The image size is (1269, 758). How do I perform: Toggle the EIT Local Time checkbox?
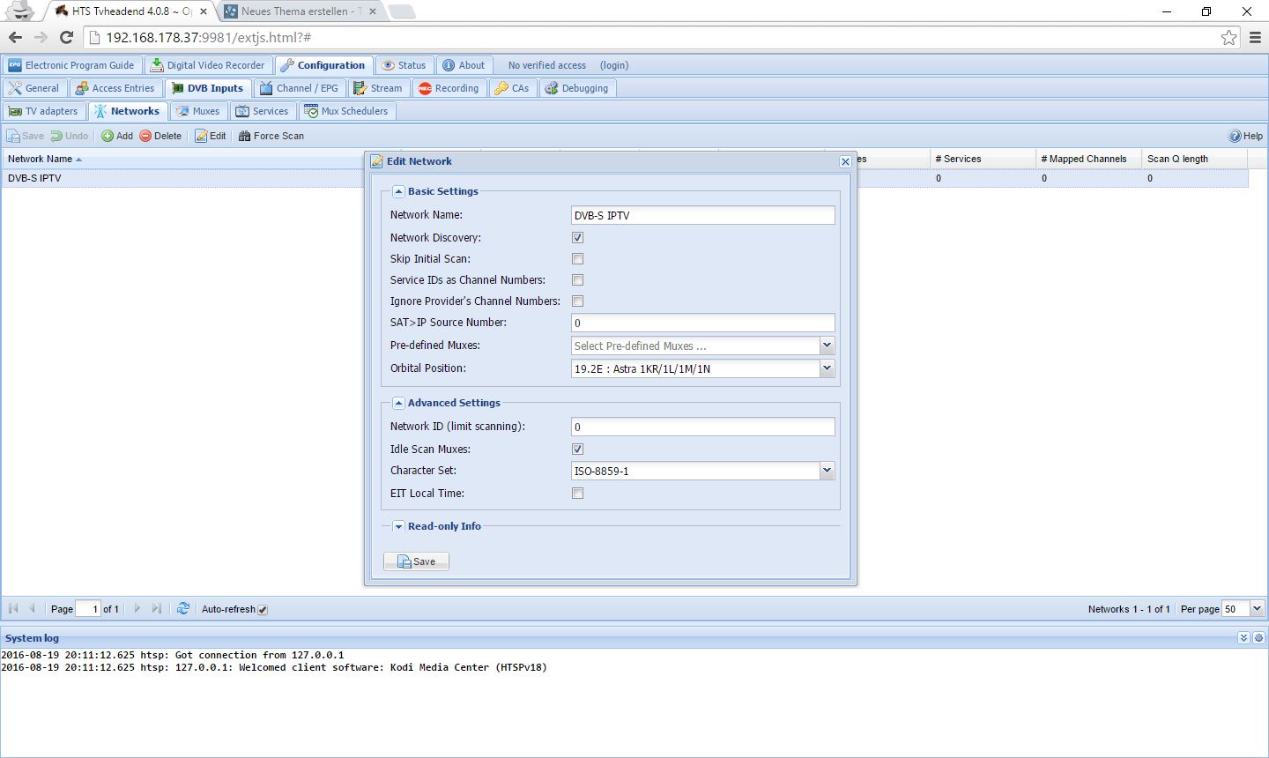pyautogui.click(x=577, y=494)
